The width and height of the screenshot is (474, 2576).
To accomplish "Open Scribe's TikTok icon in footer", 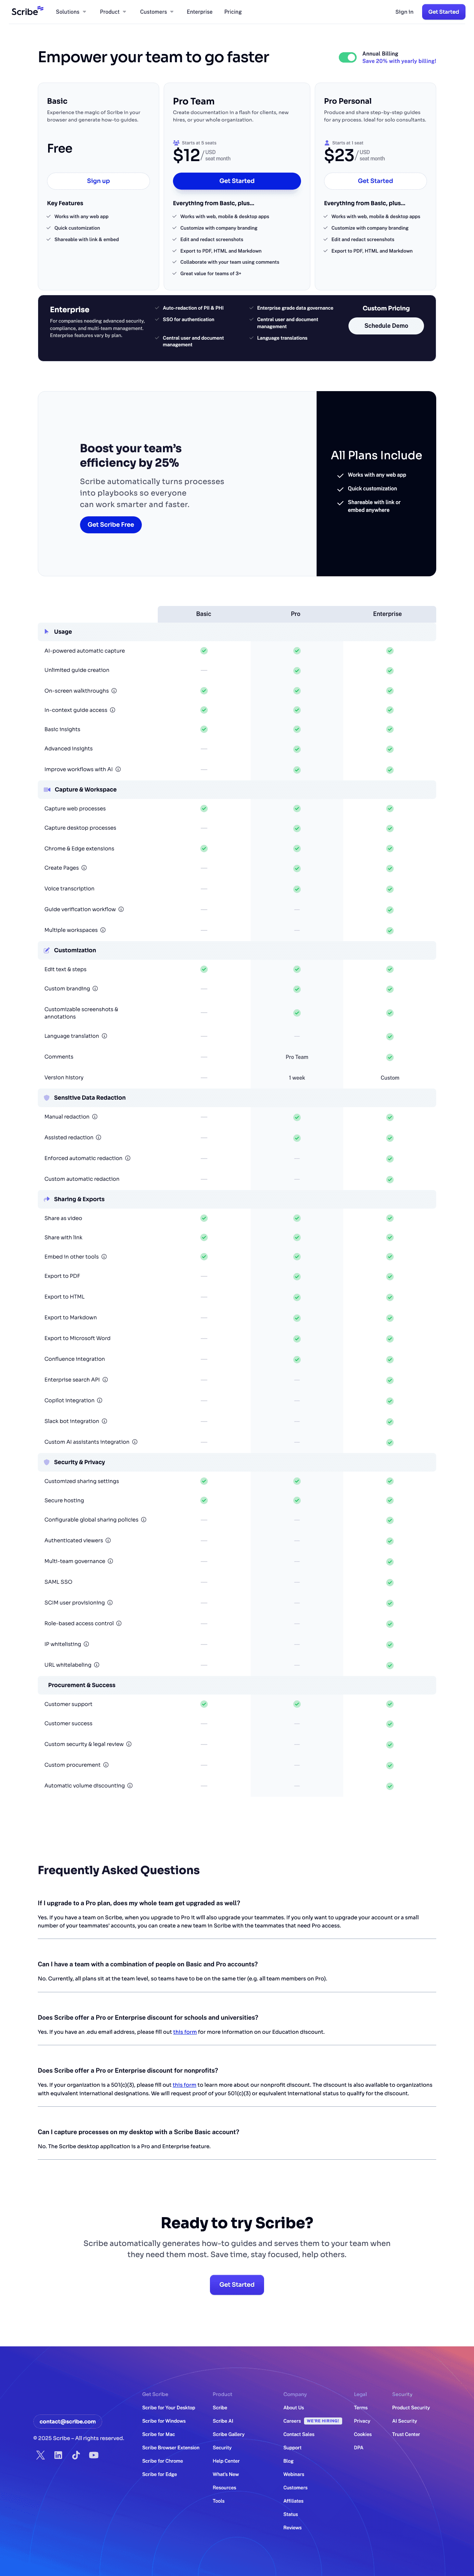I will [76, 2455].
